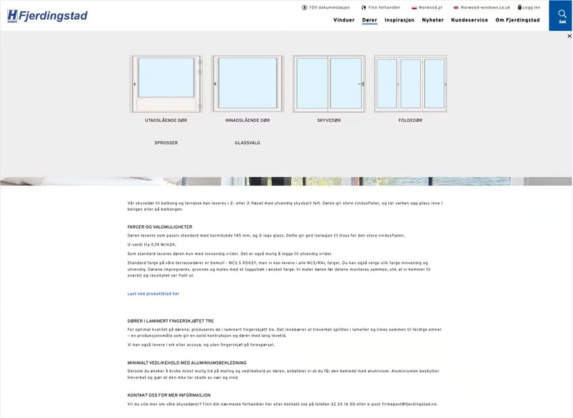Image resolution: width=573 pixels, height=418 pixels.
Task: Open UTADSLÅENDE DØR label link
Action: 166,120
